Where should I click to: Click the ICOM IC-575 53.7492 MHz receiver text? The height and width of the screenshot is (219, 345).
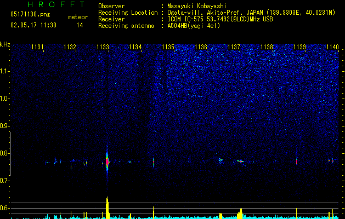[x=220, y=19]
